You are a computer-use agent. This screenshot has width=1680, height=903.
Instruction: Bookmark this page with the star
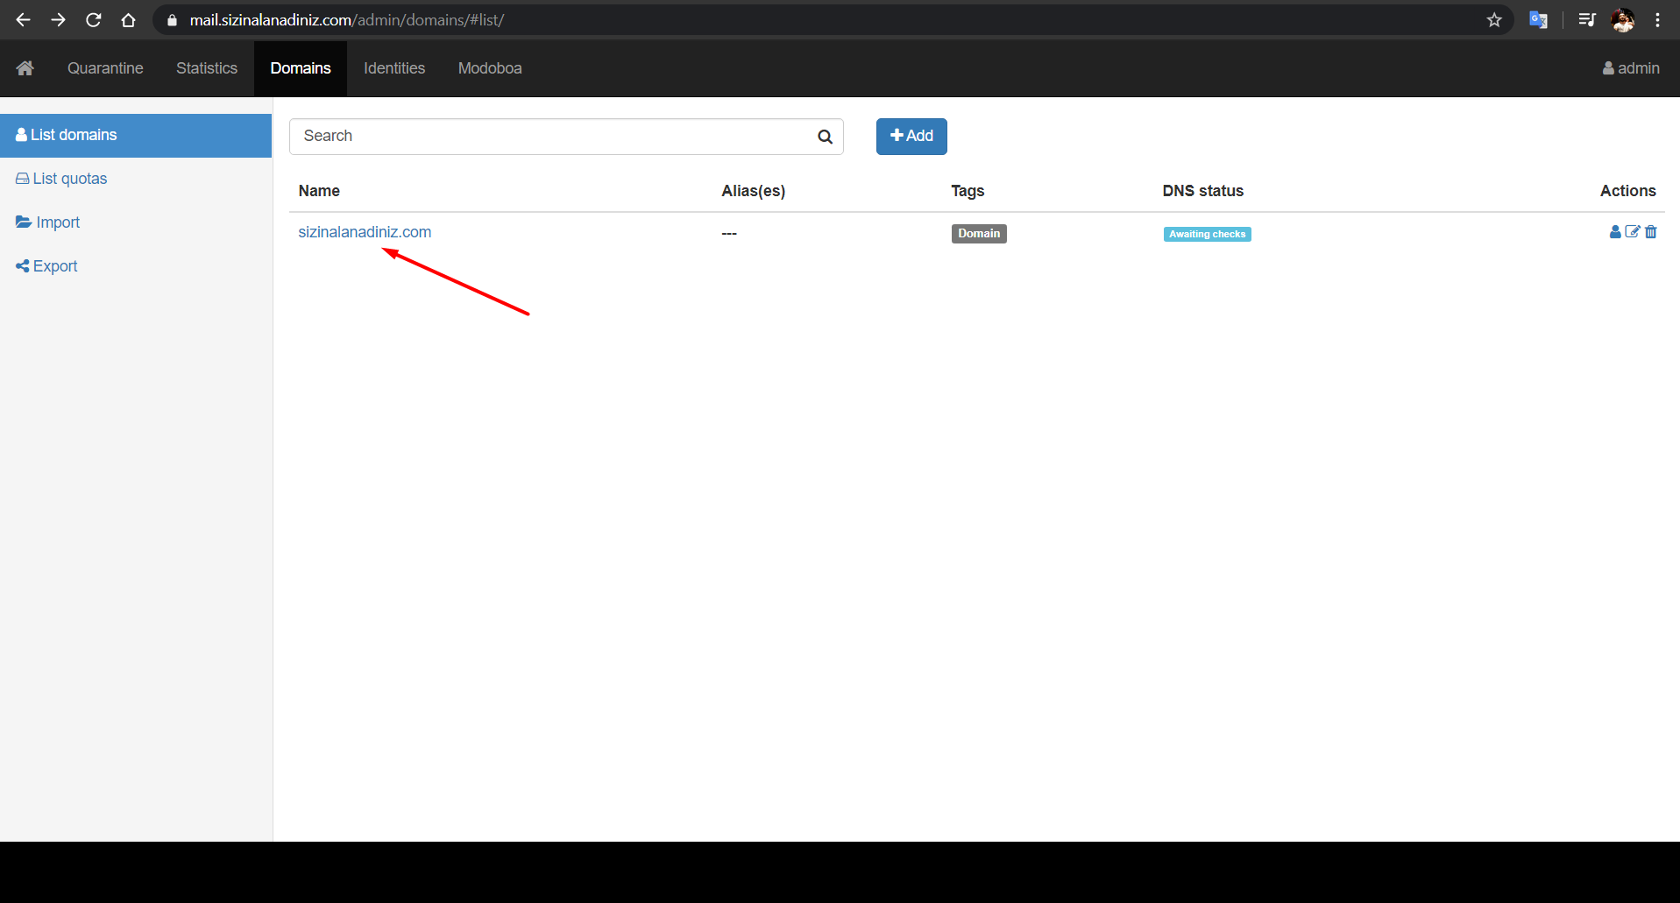(1494, 20)
